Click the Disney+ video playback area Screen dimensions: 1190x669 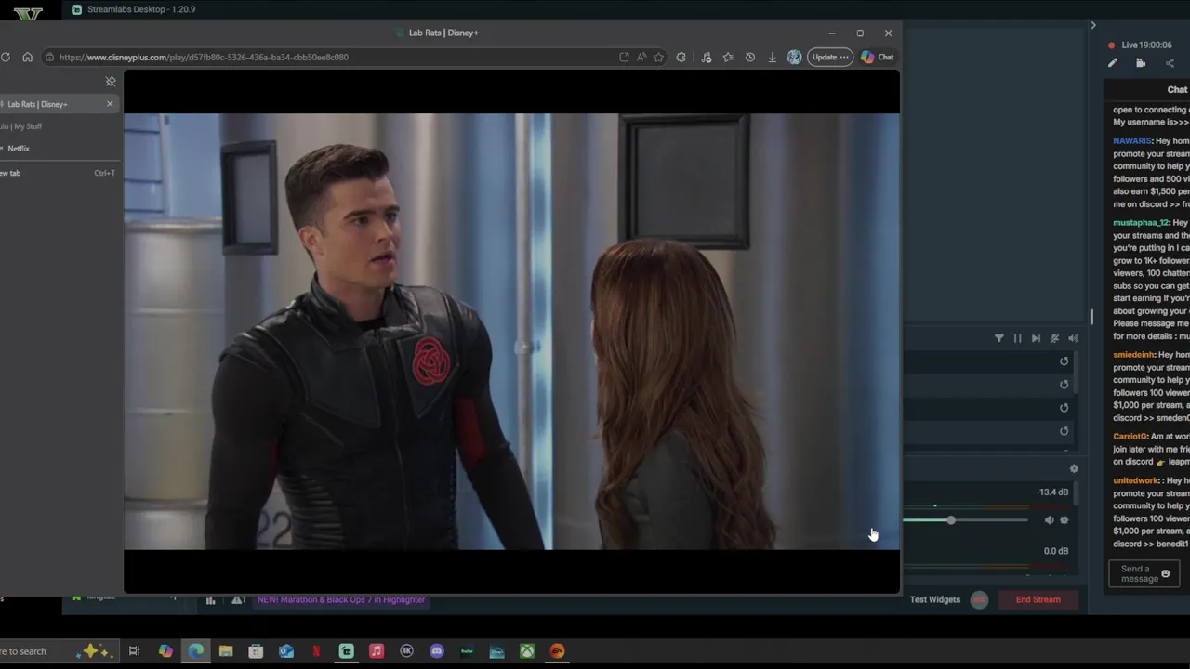pos(511,332)
